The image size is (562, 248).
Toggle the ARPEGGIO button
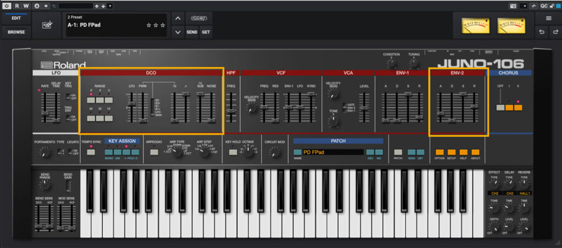(154, 152)
